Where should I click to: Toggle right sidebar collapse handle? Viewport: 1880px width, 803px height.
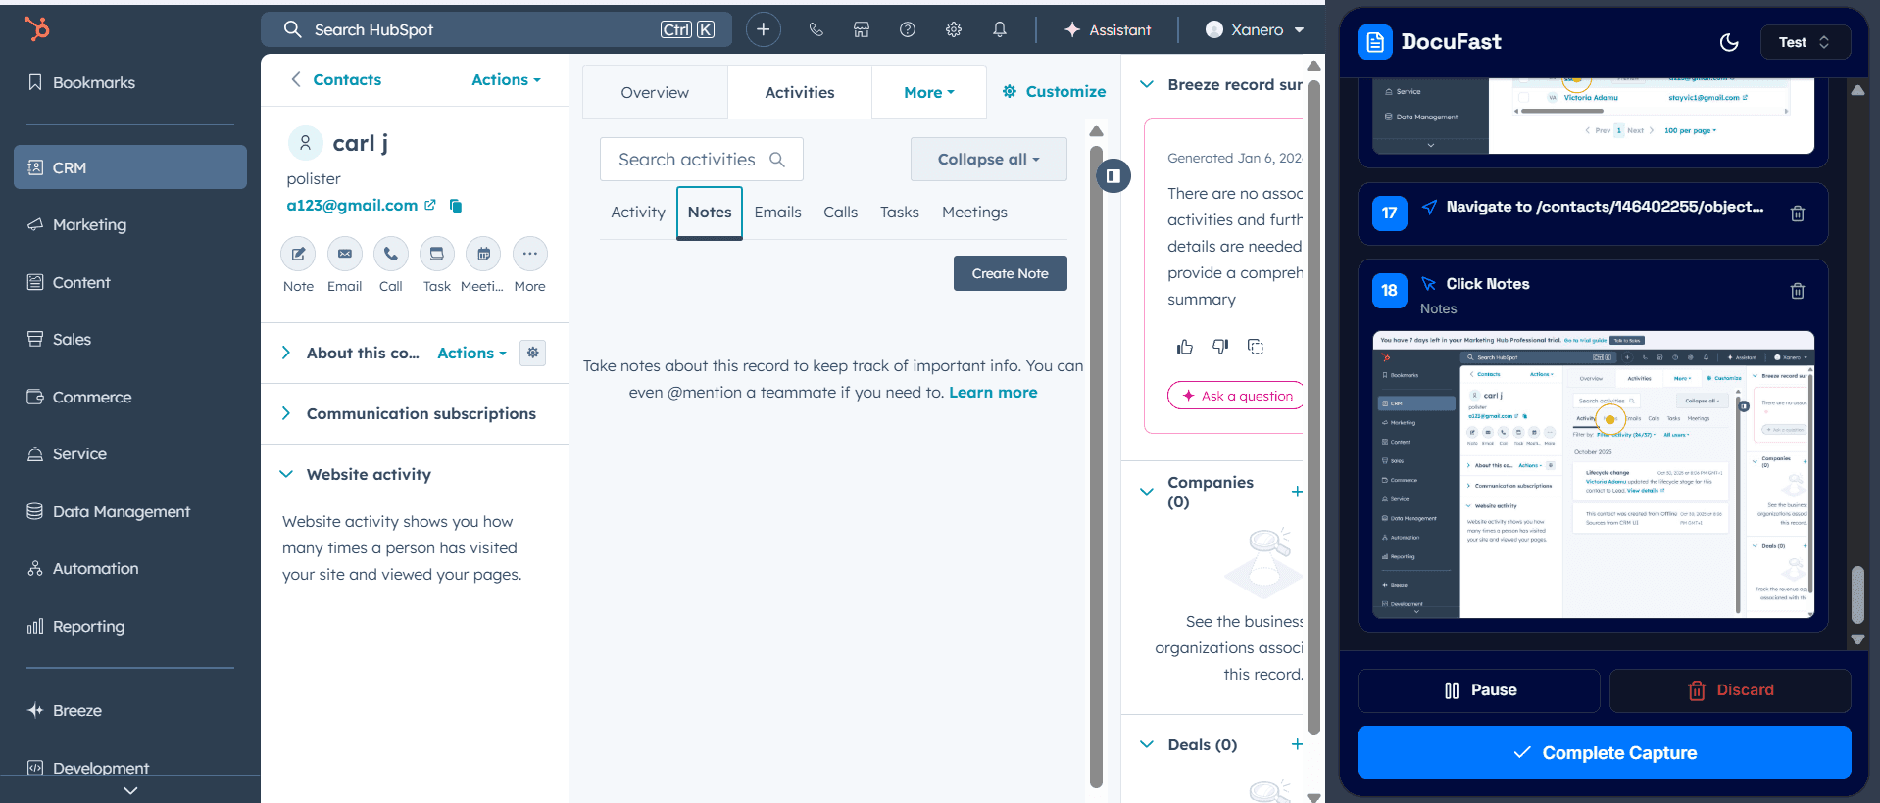click(1113, 176)
